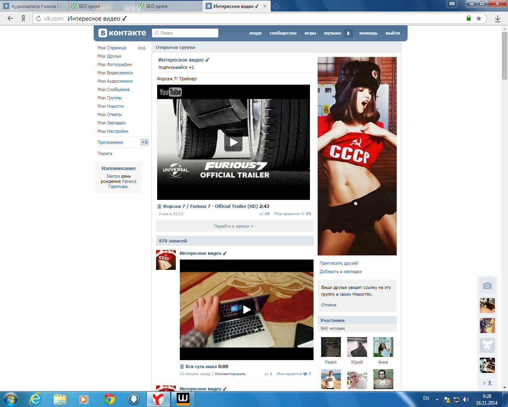This screenshot has width=508, height=407.
Task: Reload the page with the refresh icon
Action: coord(38,18)
